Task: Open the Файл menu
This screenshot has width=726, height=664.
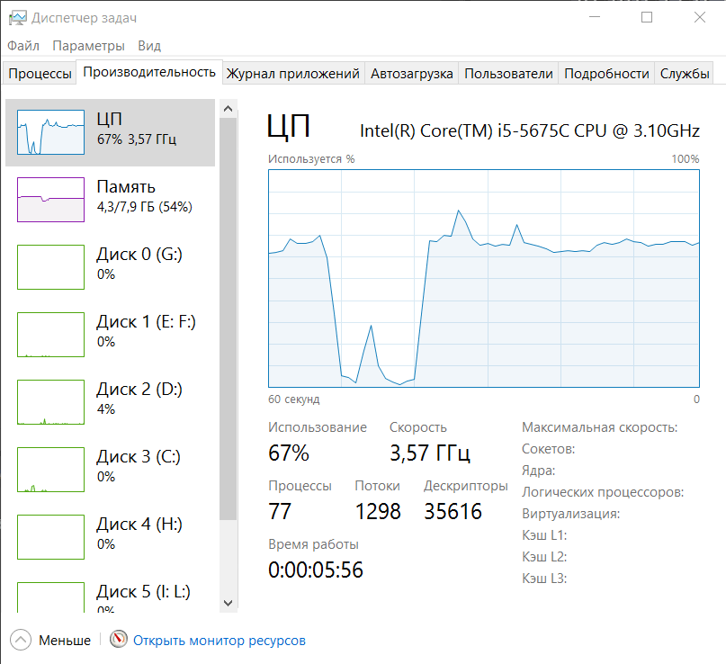Action: click(23, 46)
